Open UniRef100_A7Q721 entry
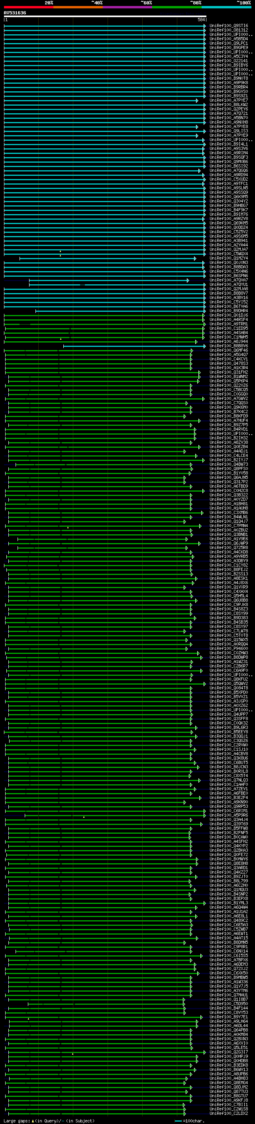Viewport: 255px width, 1124px height. coord(229,114)
